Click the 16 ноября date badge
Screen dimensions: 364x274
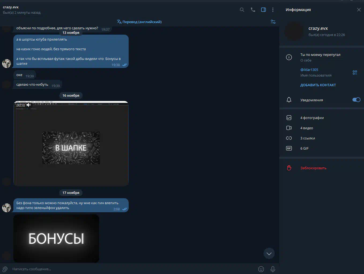tap(71, 95)
